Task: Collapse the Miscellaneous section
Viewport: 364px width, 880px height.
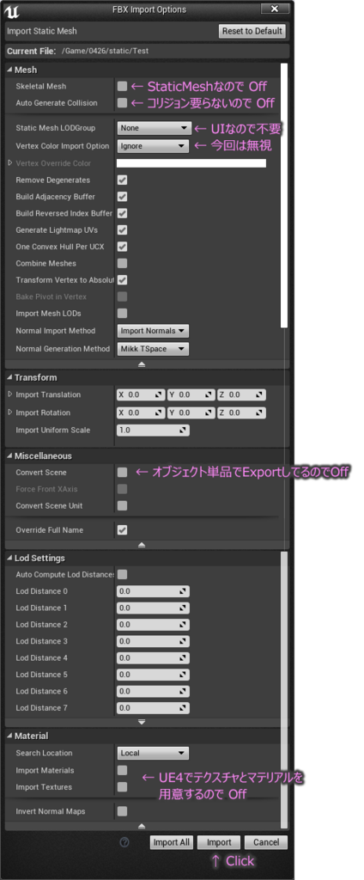Action: (10, 456)
